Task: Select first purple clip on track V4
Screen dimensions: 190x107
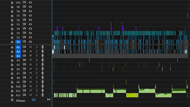Action: tap(57, 29)
